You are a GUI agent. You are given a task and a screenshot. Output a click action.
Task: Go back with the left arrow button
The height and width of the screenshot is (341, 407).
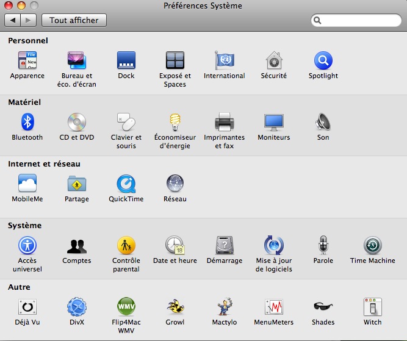tap(13, 20)
